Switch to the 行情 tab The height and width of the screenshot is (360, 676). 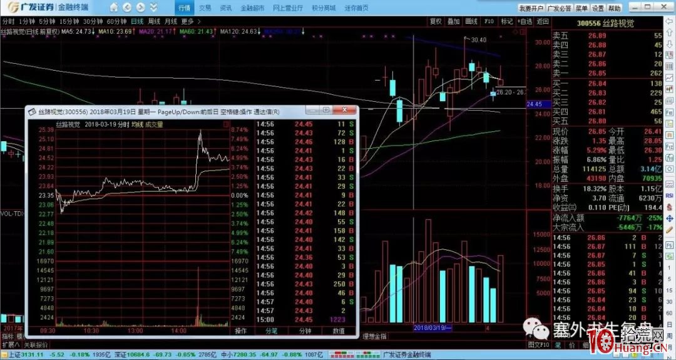coord(184,7)
